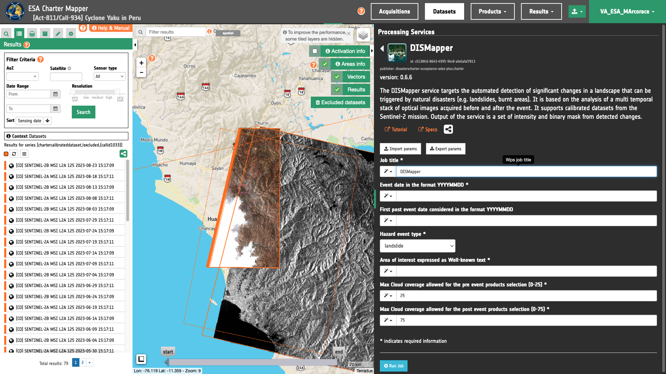The height and width of the screenshot is (374, 666).
Task: Toggle the Activation info checkbox
Action: (x=315, y=51)
